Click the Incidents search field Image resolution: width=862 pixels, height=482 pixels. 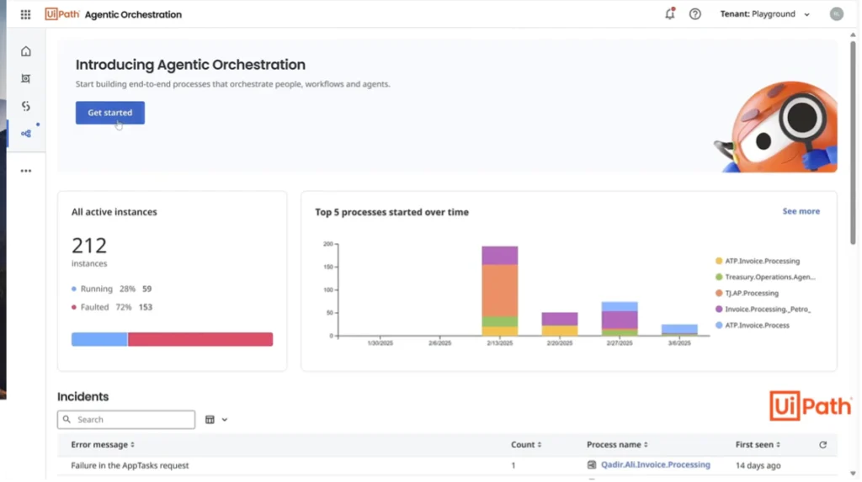click(126, 420)
